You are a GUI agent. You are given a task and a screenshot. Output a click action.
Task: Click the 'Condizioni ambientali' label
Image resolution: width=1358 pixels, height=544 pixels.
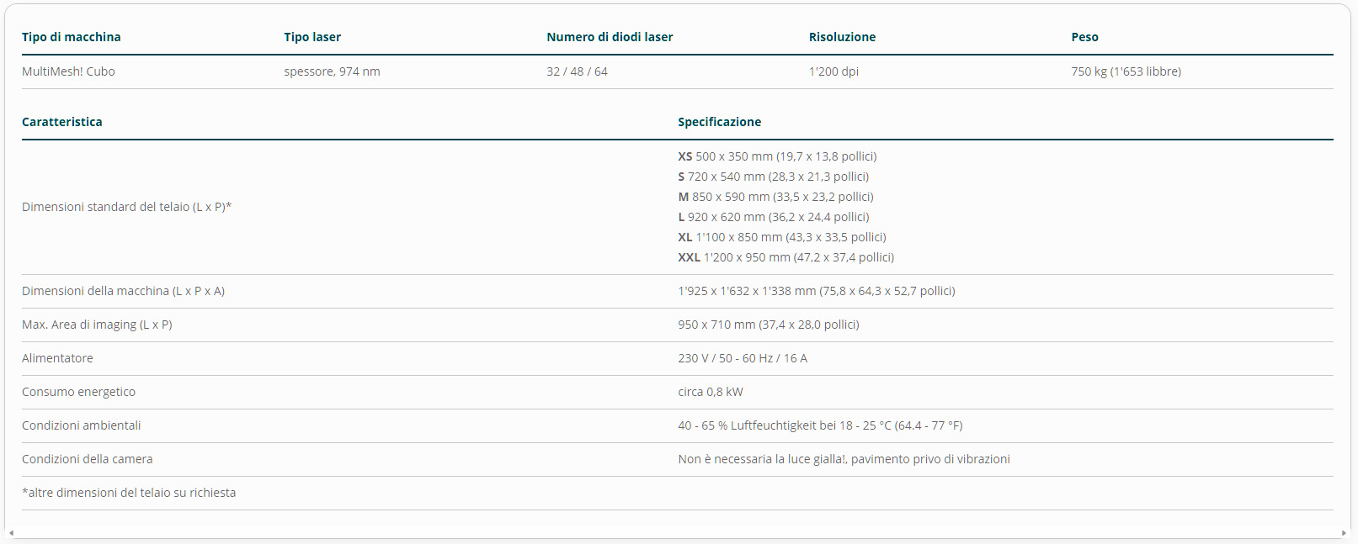pos(81,425)
